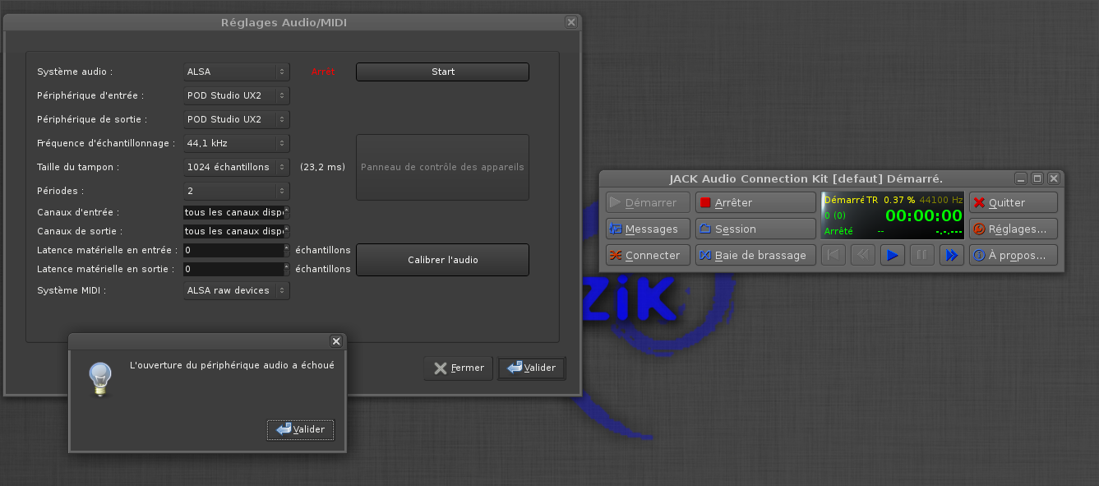Image resolution: width=1099 pixels, height=486 pixels.
Task: Open Périphérique d'entrée POD Studio UX2 dropdown
Action: click(x=237, y=95)
